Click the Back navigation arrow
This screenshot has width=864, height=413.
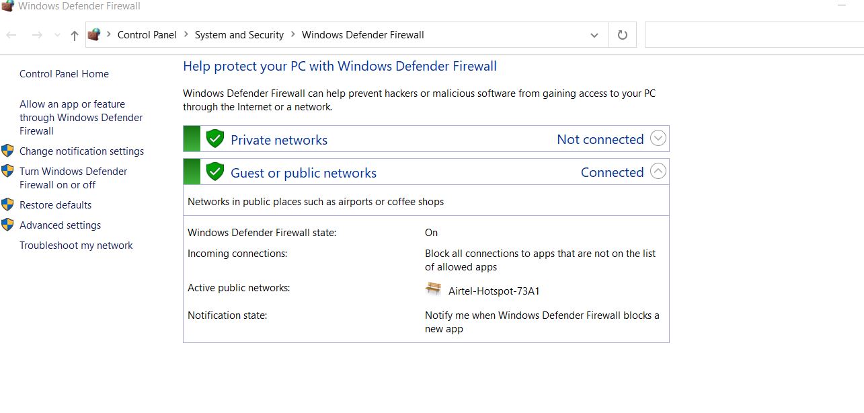(x=11, y=35)
